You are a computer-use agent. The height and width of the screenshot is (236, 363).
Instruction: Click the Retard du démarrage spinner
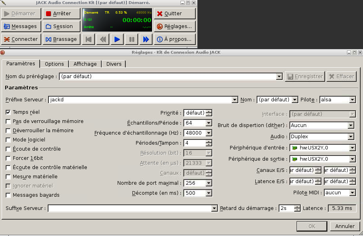[289, 208]
